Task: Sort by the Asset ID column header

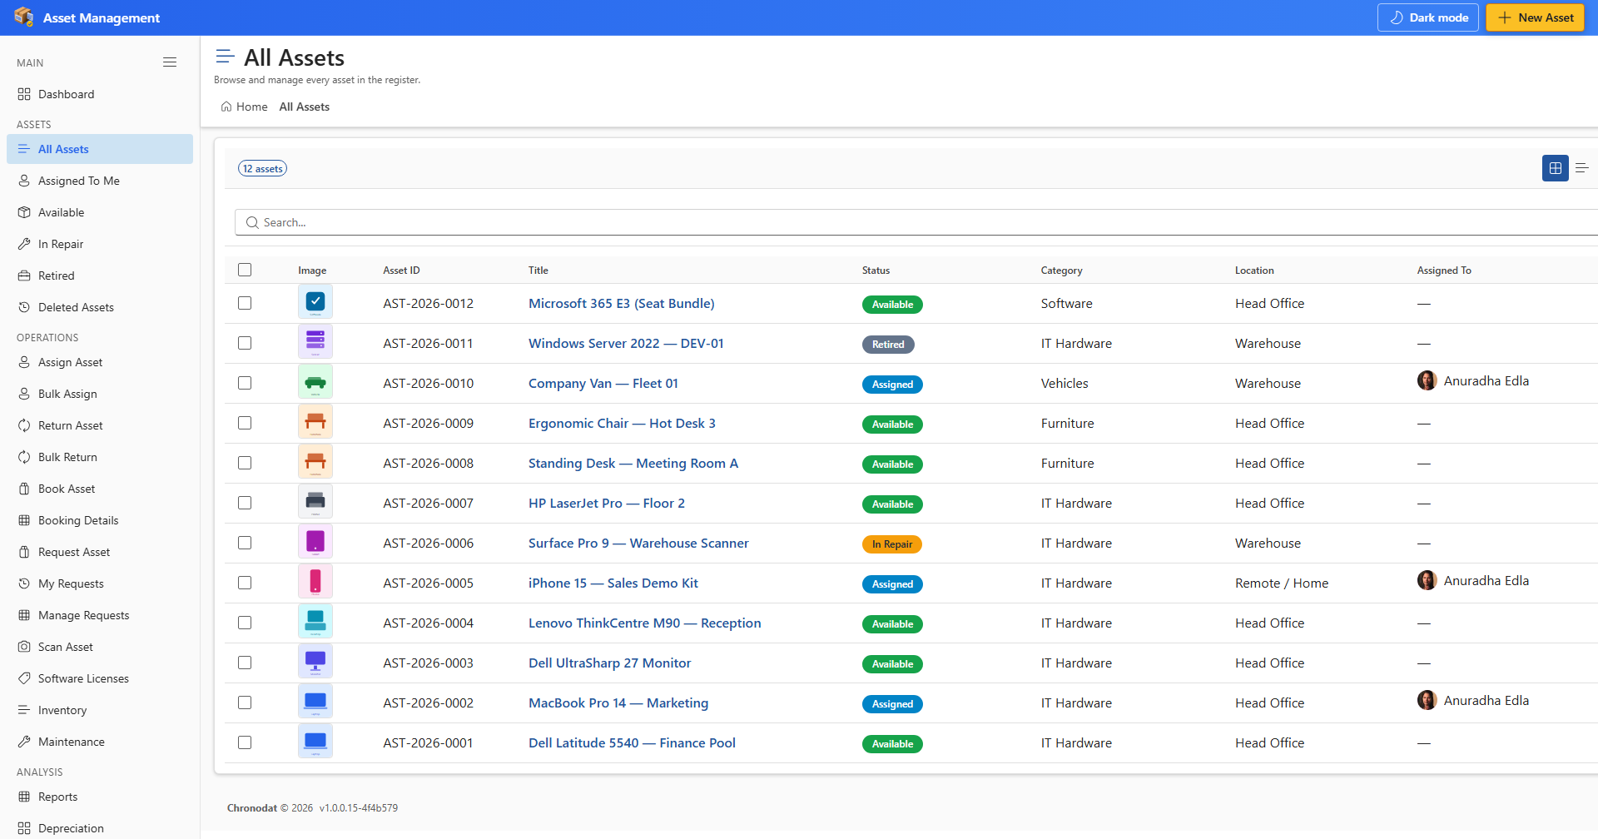Action: click(401, 271)
